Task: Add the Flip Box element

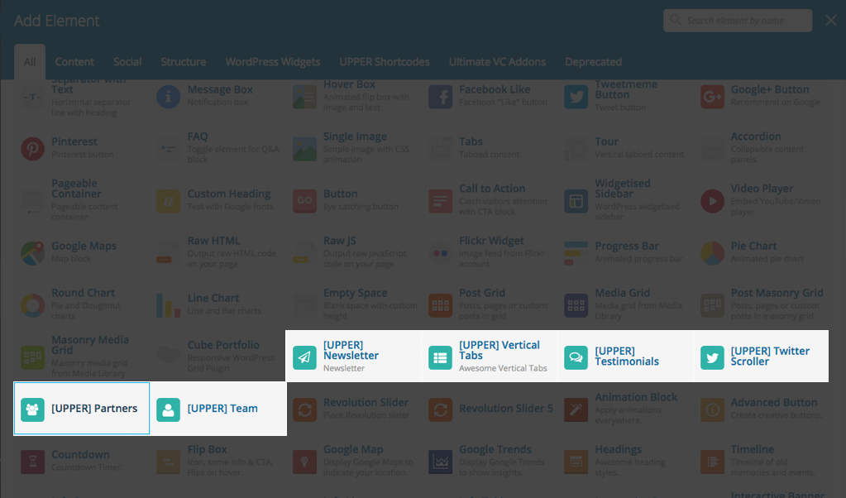Action: [x=217, y=462]
